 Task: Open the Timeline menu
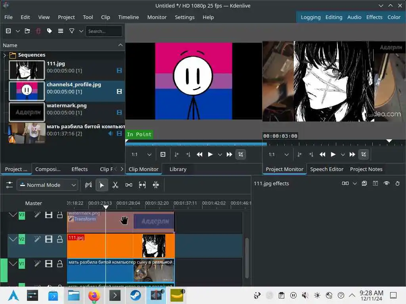128,17
